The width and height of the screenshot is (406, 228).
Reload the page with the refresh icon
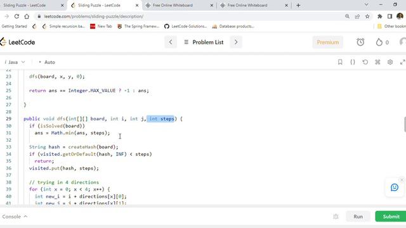click(x=16, y=16)
